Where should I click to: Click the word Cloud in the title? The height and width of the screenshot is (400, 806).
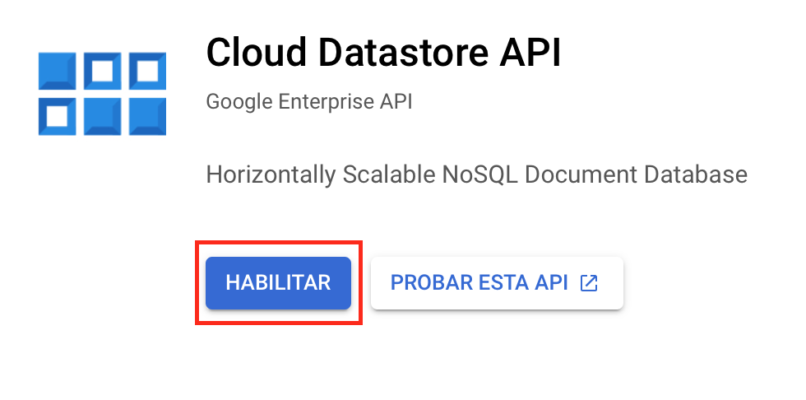pyautogui.click(x=257, y=53)
